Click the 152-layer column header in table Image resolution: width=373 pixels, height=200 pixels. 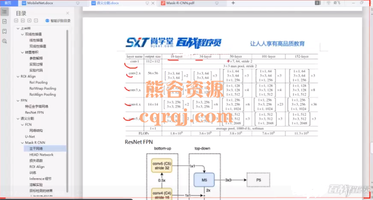coord(301,56)
